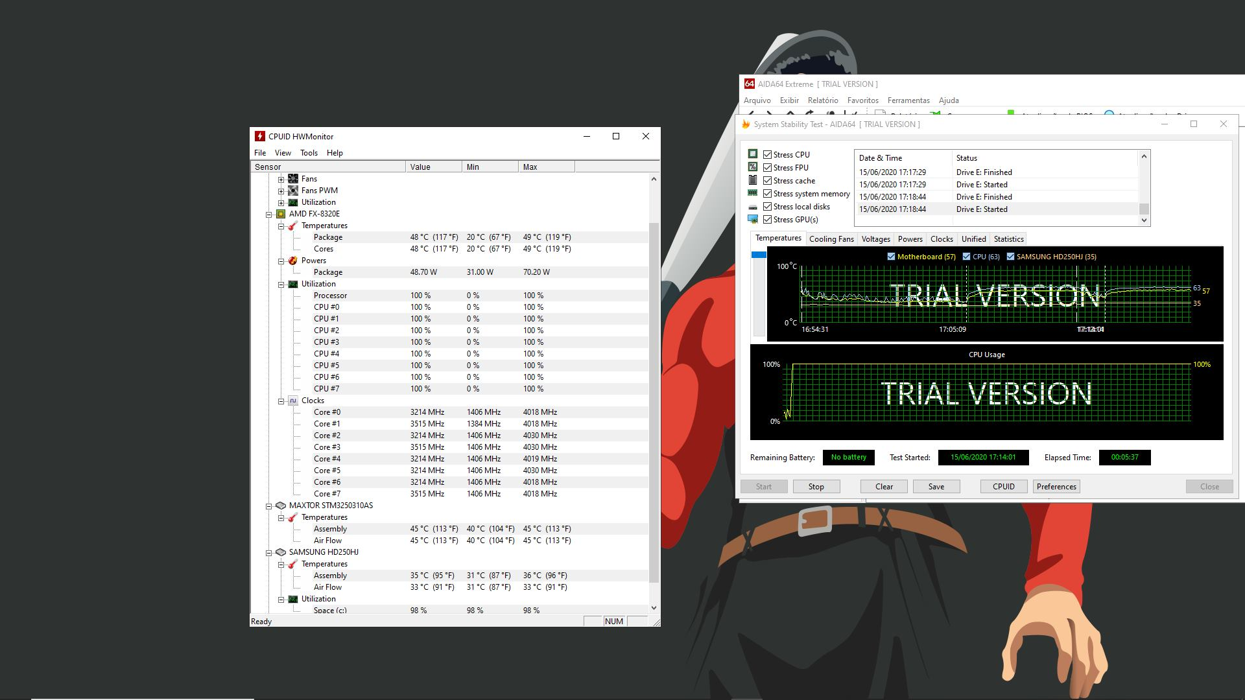Click the Clear button
Viewport: 1245px width, 700px height.
(884, 487)
